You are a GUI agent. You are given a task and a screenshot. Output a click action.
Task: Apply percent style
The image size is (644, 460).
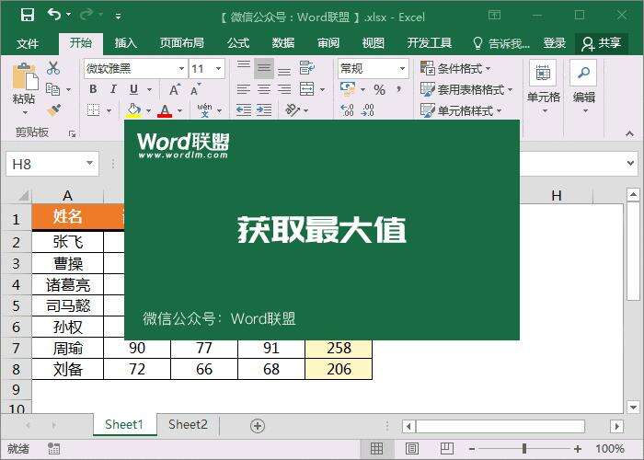[379, 89]
